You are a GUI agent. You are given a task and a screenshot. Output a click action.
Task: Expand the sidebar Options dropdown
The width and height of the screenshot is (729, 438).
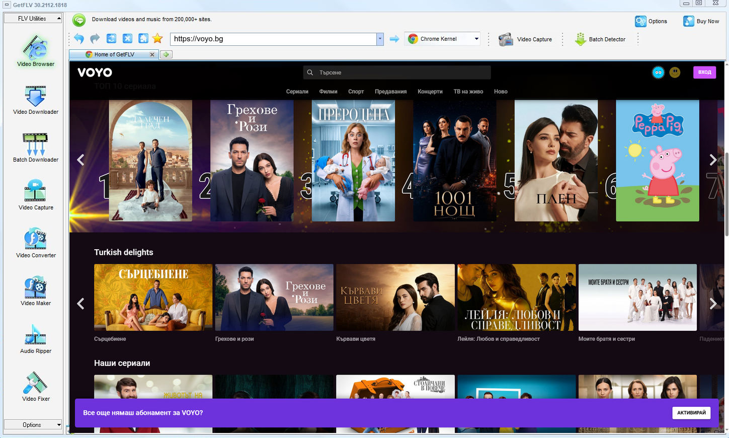coord(33,424)
